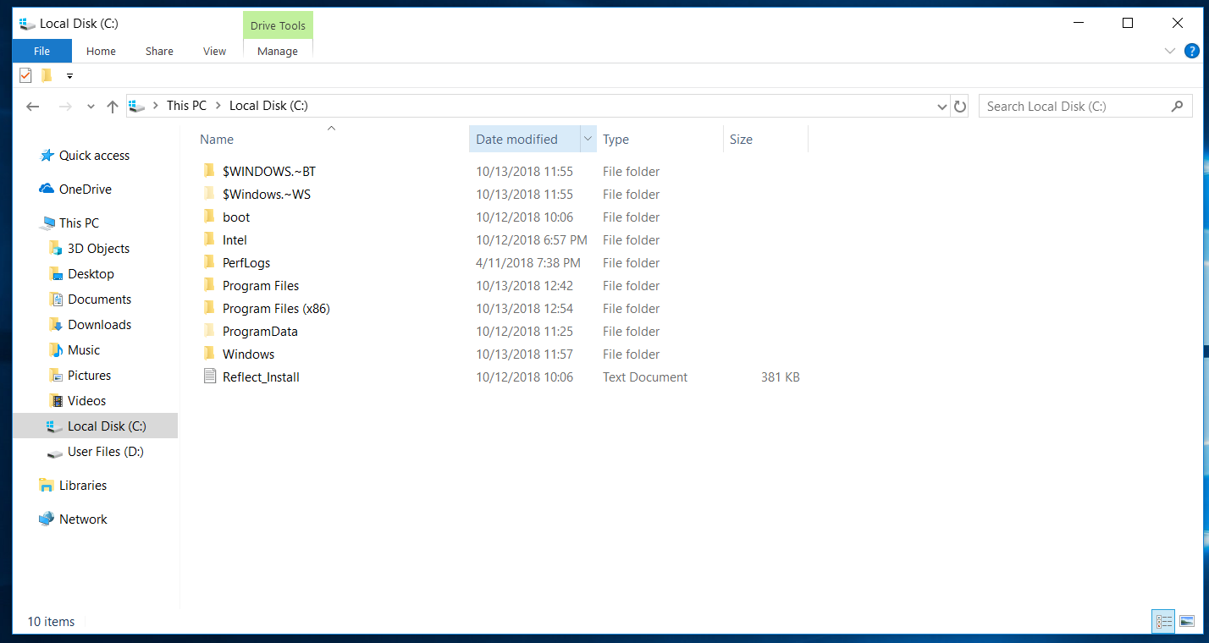Open the Recent locations dropdown arrow
The image size is (1209, 643).
click(x=91, y=107)
